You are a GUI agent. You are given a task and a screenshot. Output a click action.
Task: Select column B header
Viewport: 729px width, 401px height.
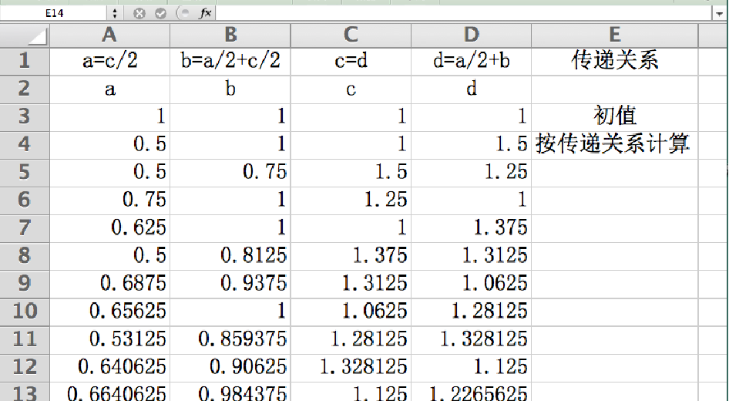pos(230,35)
